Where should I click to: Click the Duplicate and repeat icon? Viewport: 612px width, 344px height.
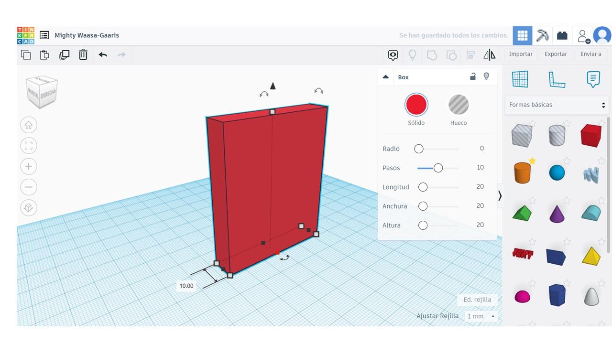(x=64, y=54)
